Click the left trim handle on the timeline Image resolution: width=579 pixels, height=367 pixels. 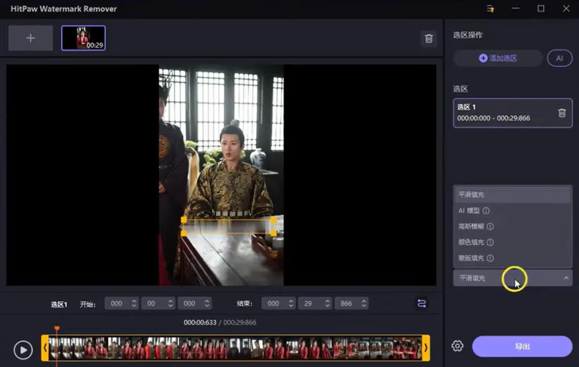click(46, 347)
